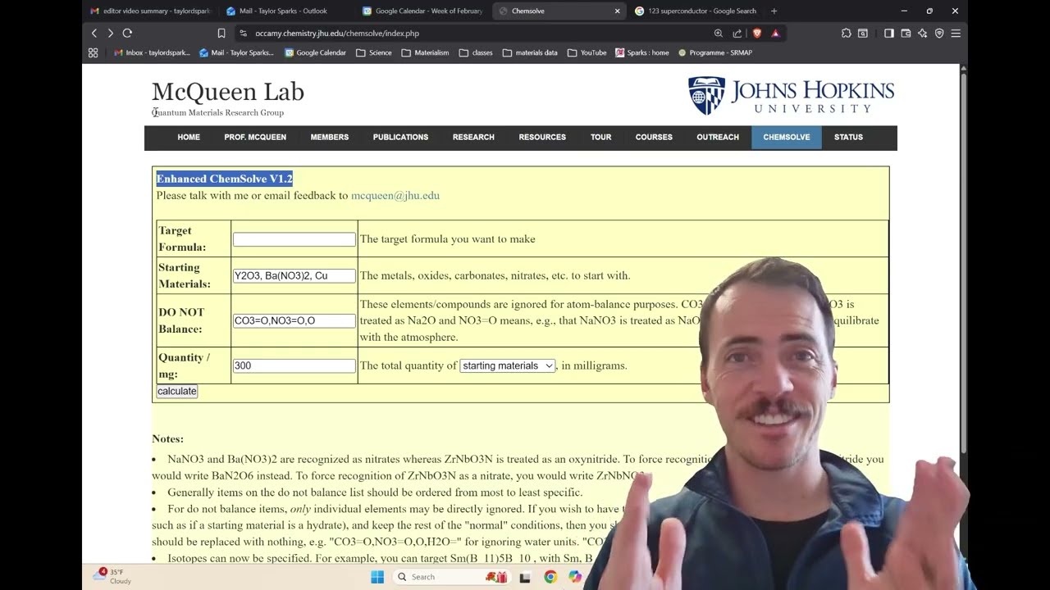Close the Chemsolve tab

[617, 11]
